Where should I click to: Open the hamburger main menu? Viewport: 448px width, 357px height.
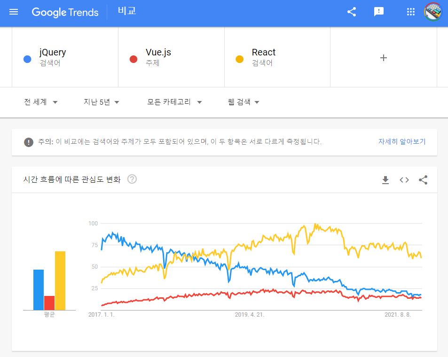[14, 12]
